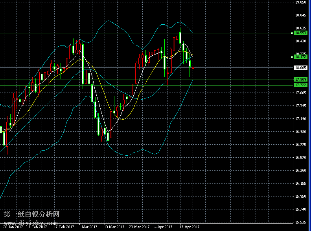Open the www.diyizby.com watermark link
311x231 pixels.
(31, 222)
